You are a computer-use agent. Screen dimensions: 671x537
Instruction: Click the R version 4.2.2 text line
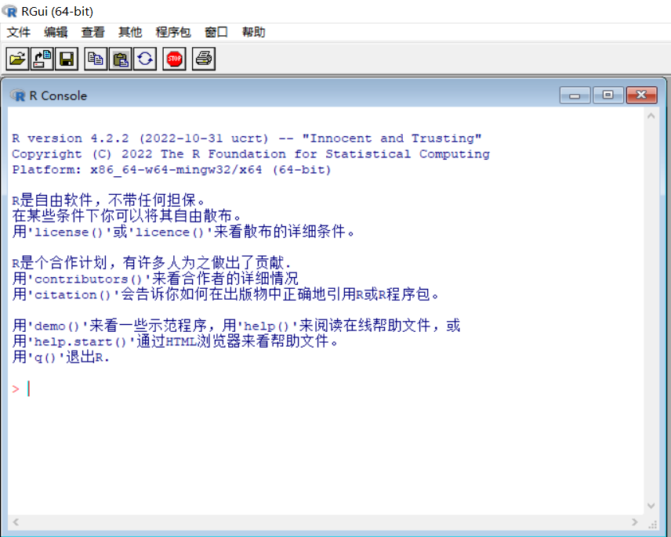pos(246,139)
